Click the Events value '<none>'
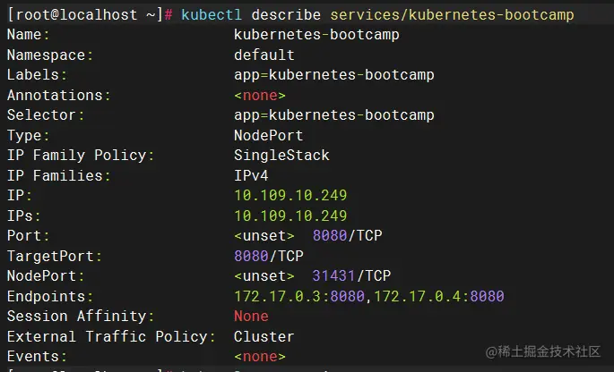 pyautogui.click(x=260, y=357)
